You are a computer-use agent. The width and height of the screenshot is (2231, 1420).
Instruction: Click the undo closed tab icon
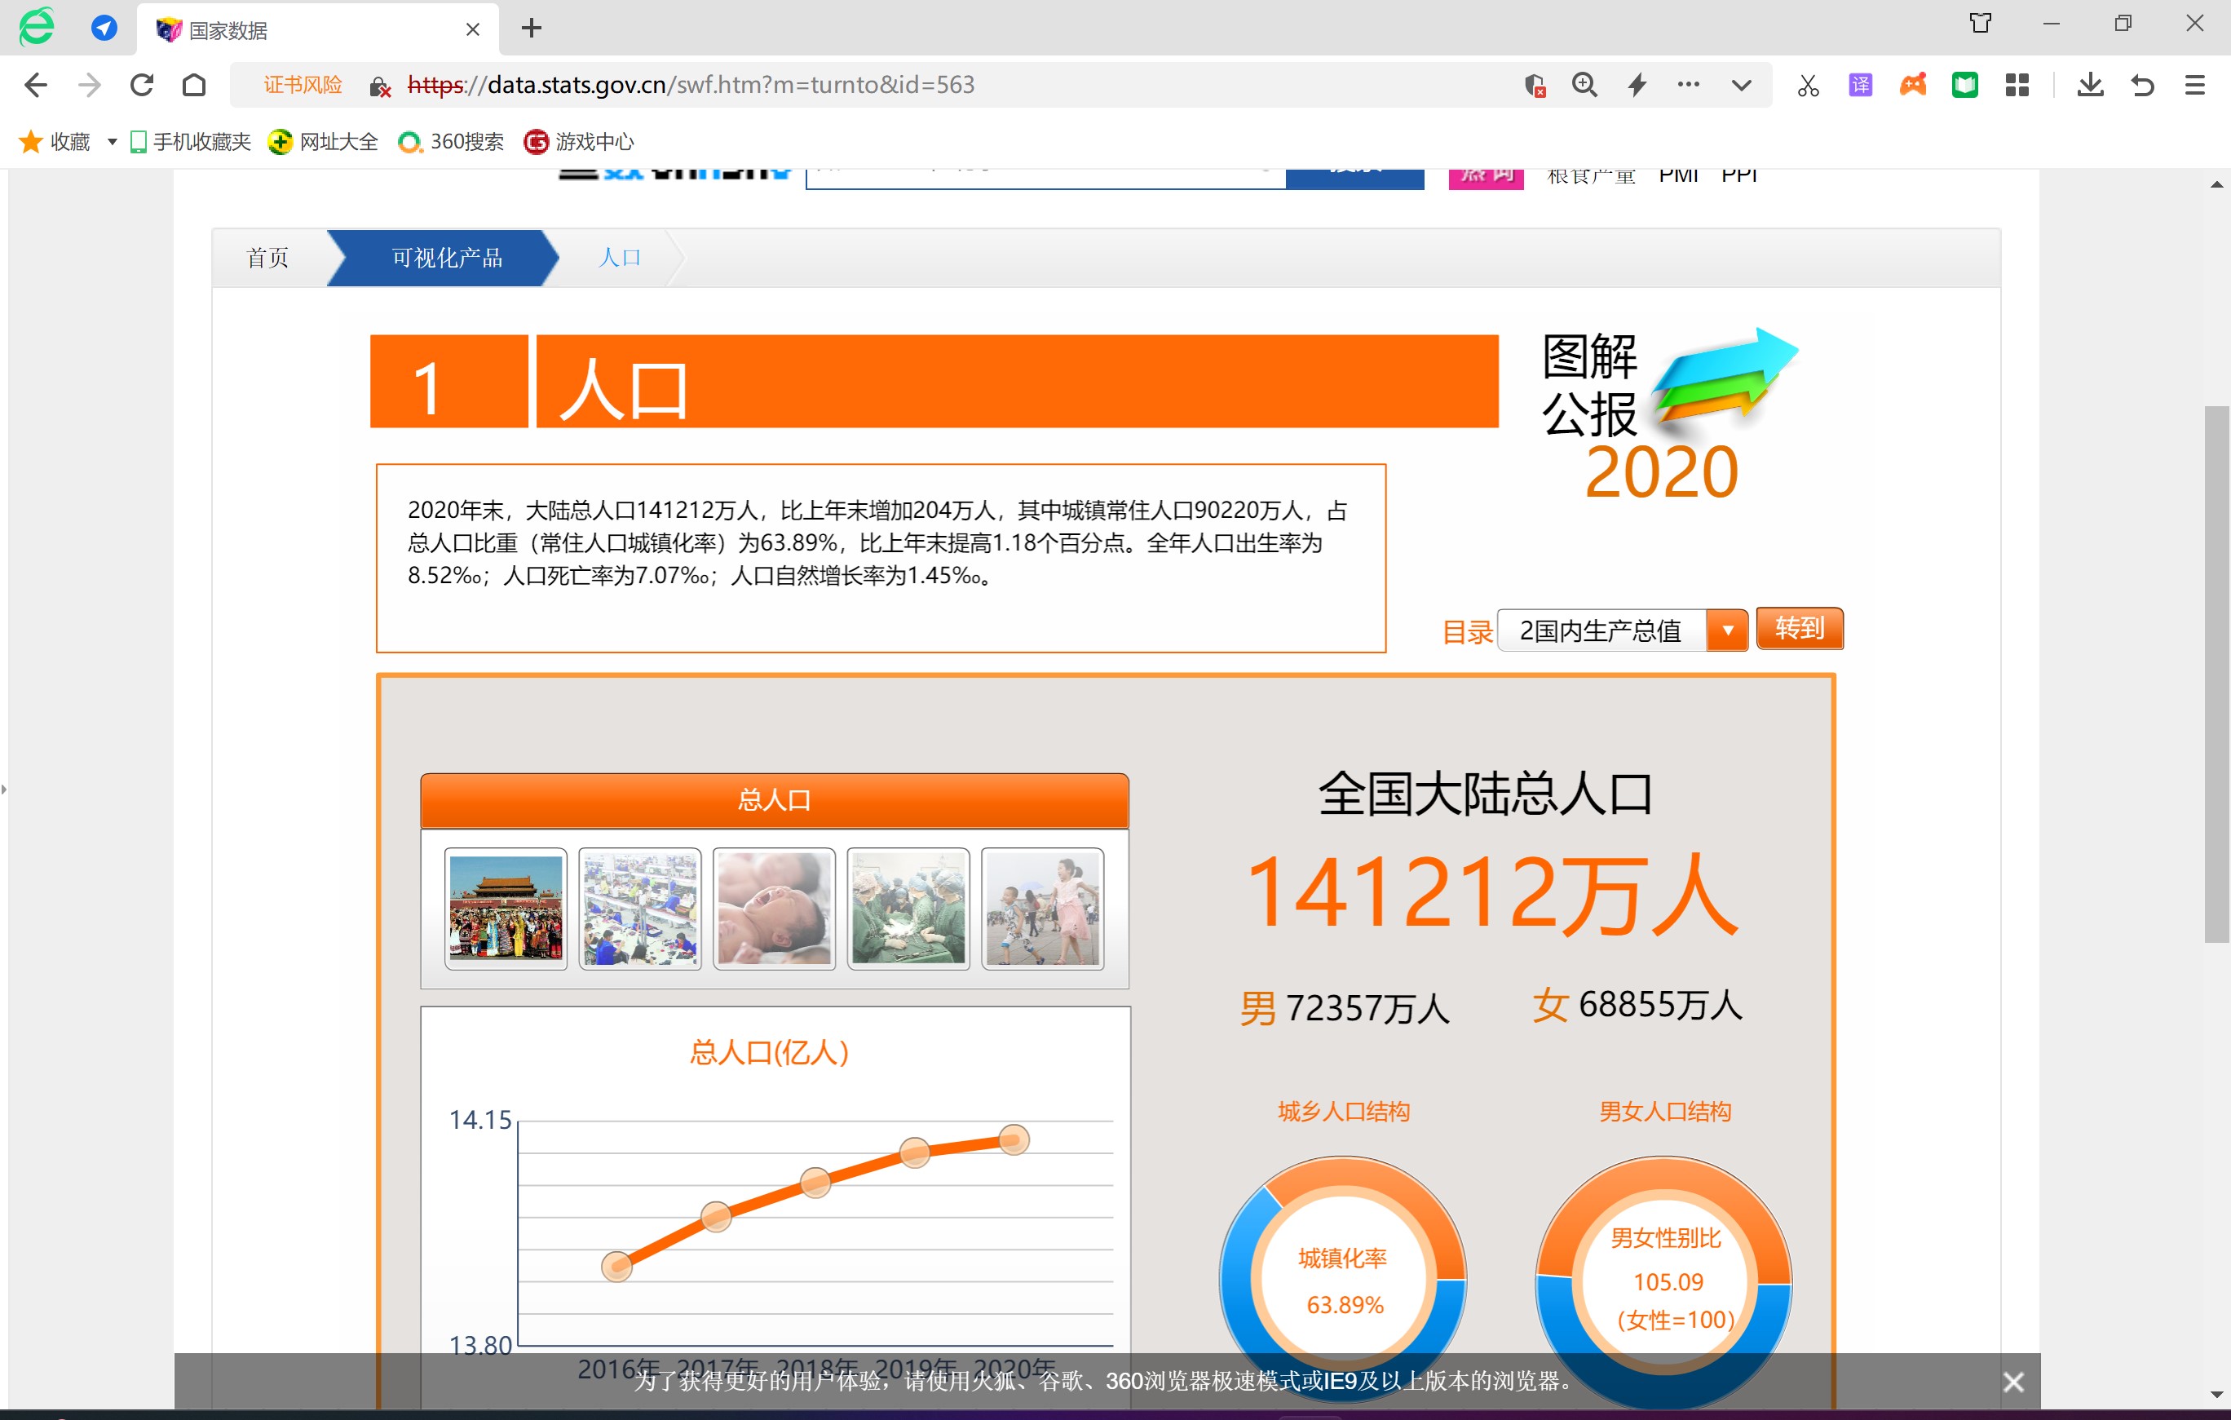pos(2142,86)
